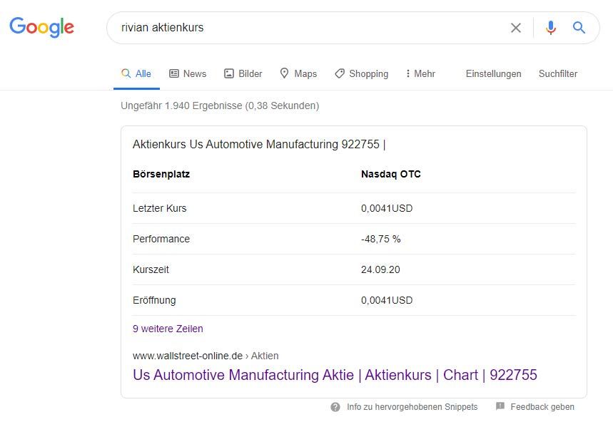Image resolution: width=613 pixels, height=422 pixels.
Task: Switch to the Bilder tab
Action: pos(243,73)
